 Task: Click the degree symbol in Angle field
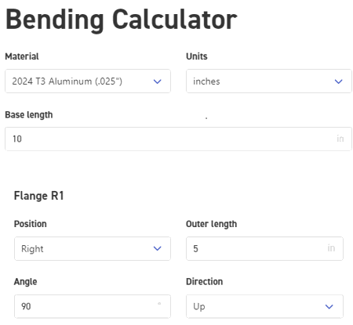[159, 304]
